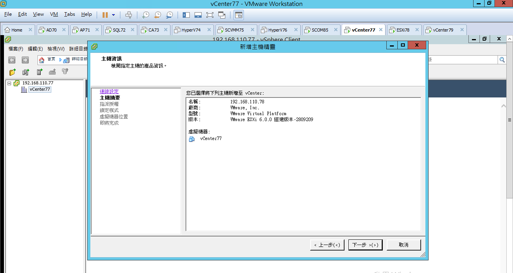Toggle the thumbnail bar icon
Viewport: 513px width, 273px height.
[x=198, y=15]
